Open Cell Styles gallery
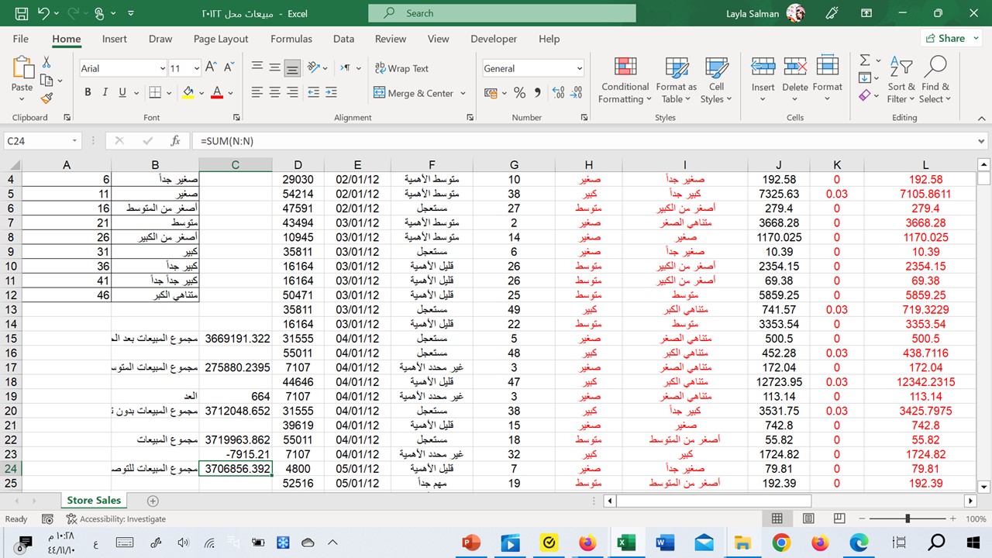Viewport: 992px width, 558px height. (x=717, y=80)
